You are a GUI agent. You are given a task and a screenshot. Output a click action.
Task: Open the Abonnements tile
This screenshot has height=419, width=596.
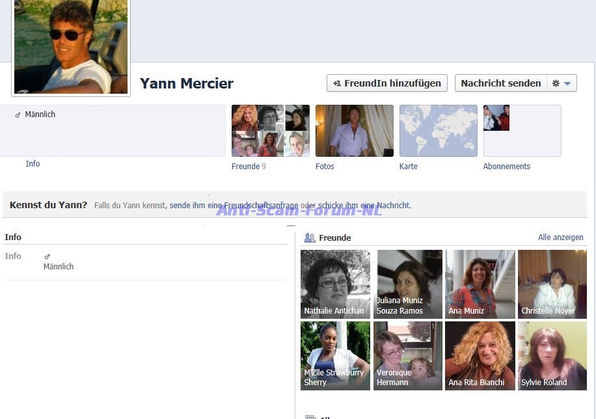tap(522, 131)
